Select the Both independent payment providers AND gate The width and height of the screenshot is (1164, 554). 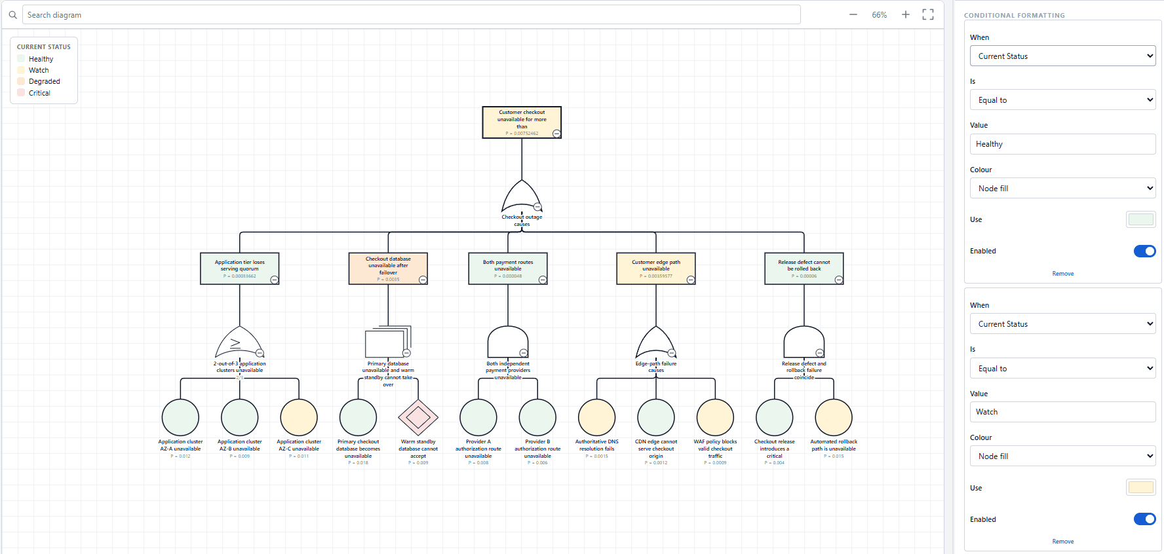pos(508,342)
